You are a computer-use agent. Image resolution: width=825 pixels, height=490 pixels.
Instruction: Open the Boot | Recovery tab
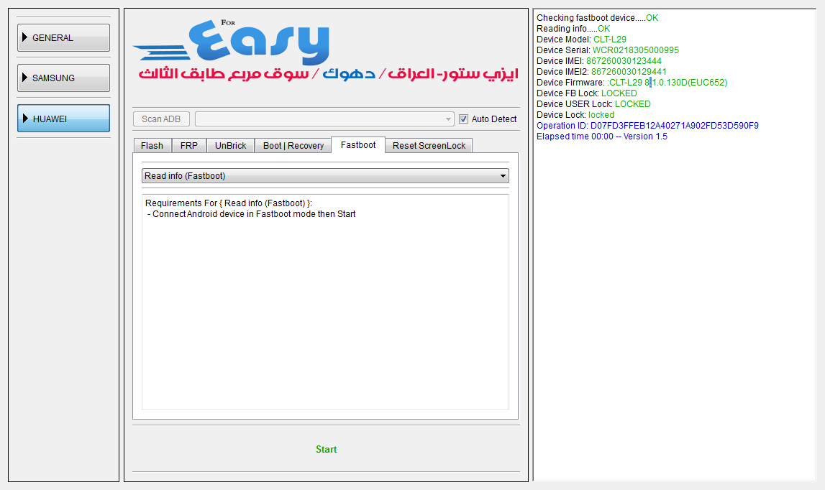293,146
